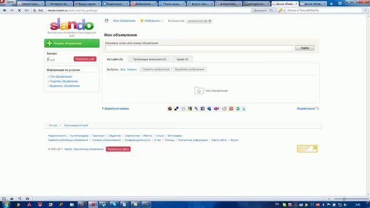Open the Недвижимость footer link

pyautogui.click(x=57, y=136)
